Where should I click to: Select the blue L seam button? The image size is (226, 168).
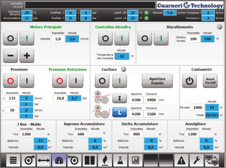tap(119, 112)
